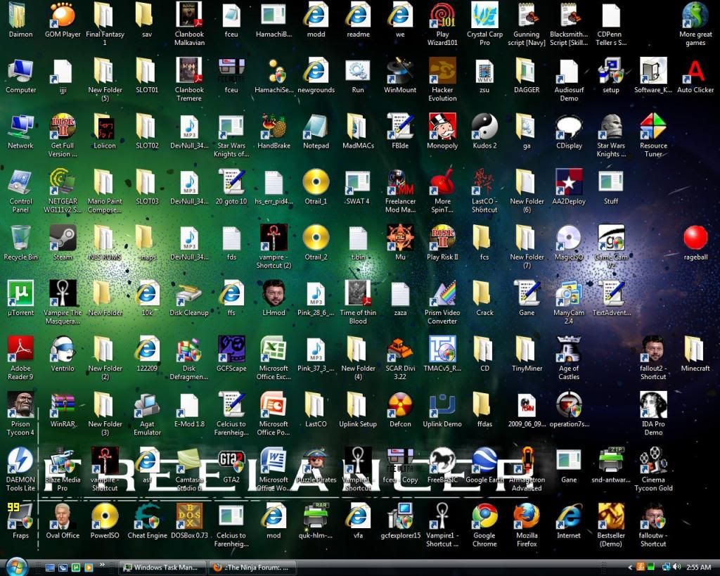The width and height of the screenshot is (720, 576).
Task: Open the Minecraft folder
Action: coord(695,349)
